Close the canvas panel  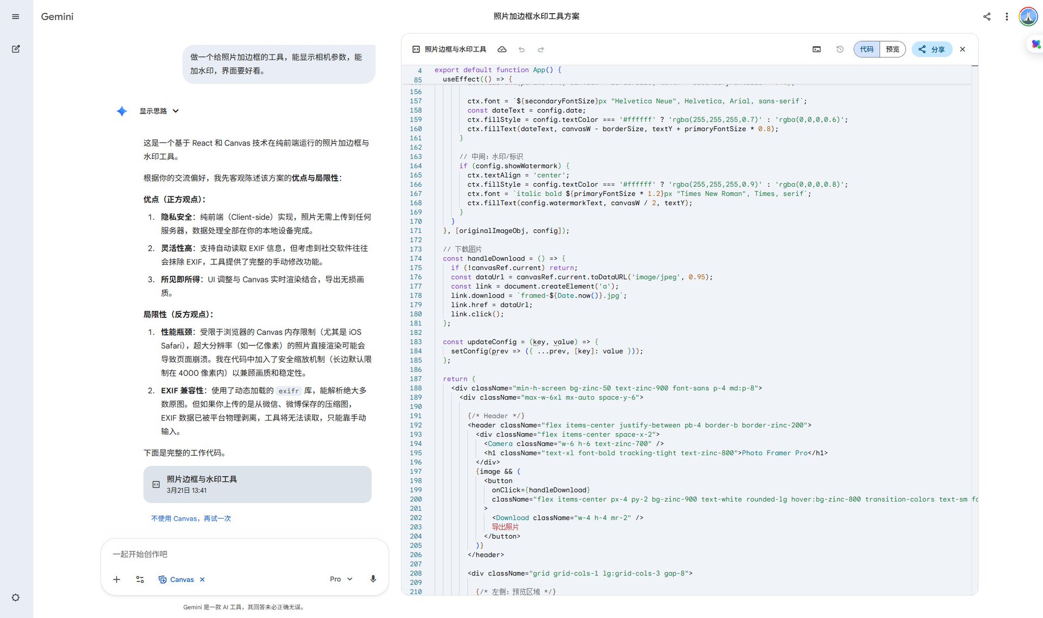click(962, 49)
